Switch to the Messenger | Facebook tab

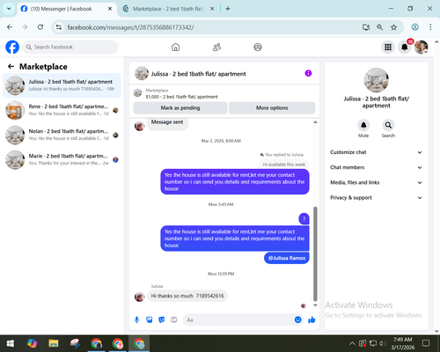[66, 9]
